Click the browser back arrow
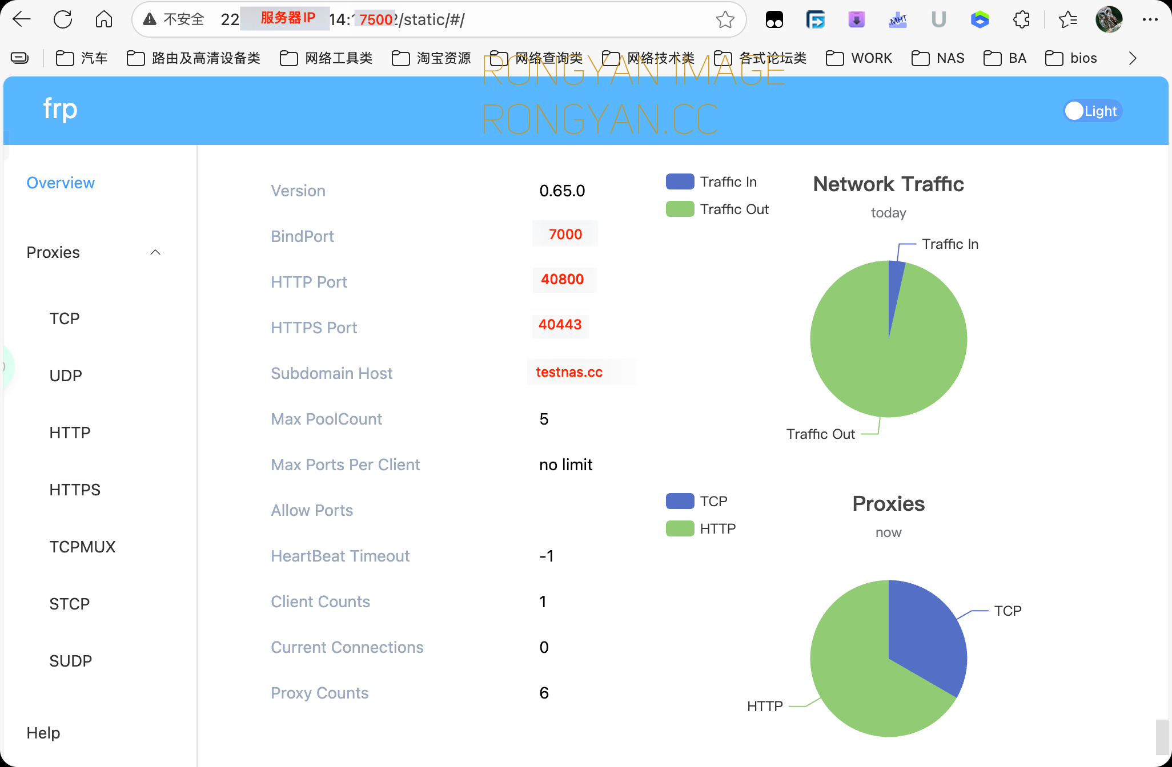1172x767 pixels. pyautogui.click(x=22, y=19)
